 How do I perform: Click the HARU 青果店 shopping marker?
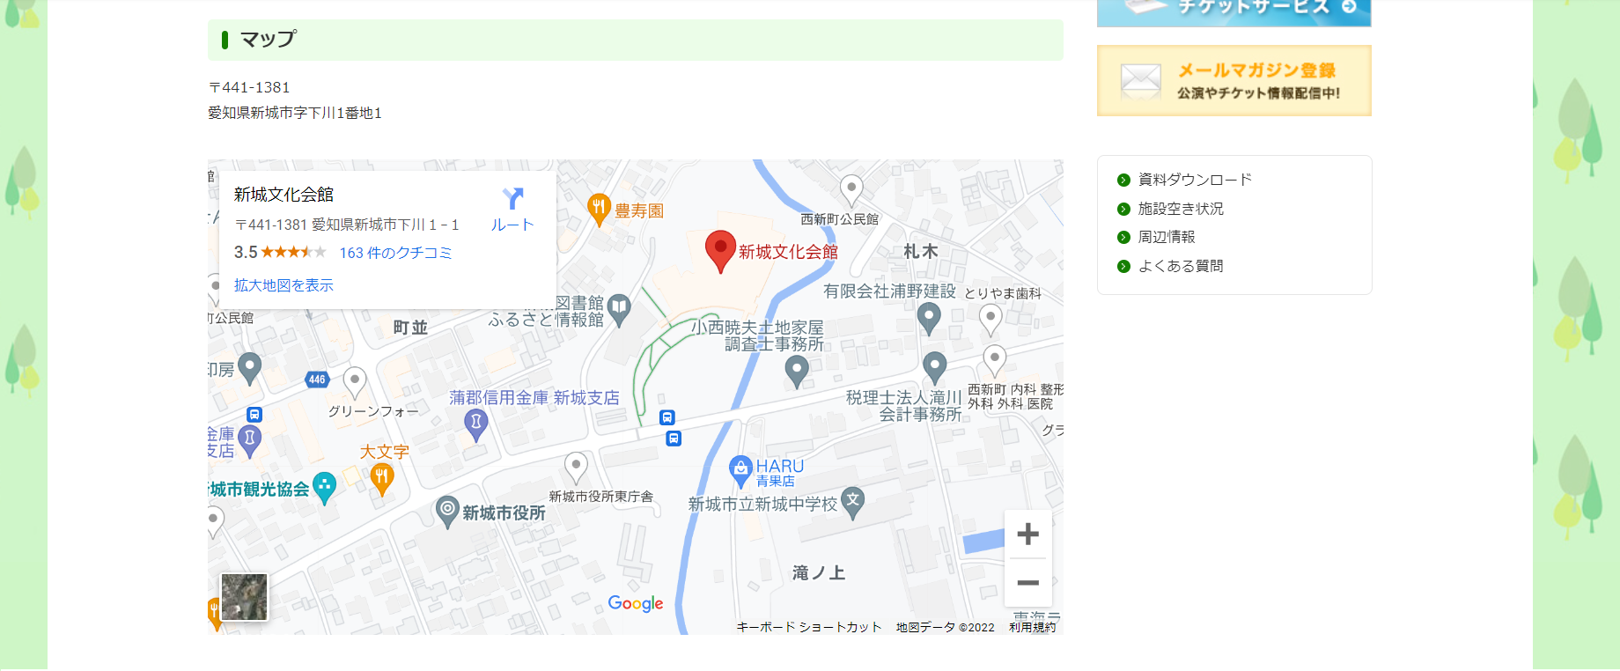pyautogui.click(x=740, y=471)
